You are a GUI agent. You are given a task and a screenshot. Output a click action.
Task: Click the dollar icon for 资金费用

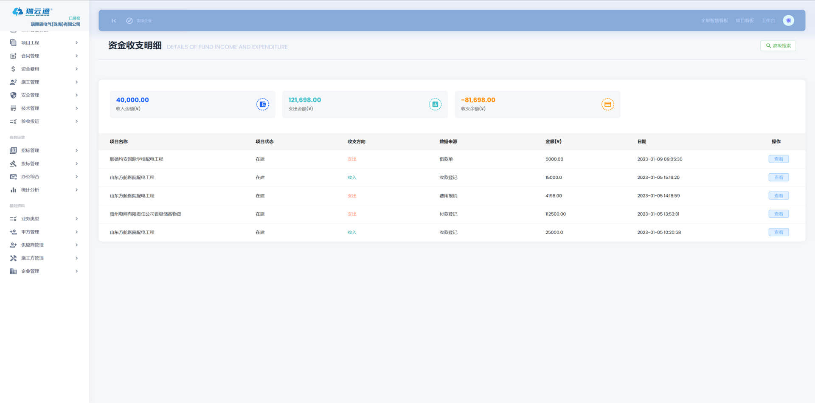click(x=13, y=69)
